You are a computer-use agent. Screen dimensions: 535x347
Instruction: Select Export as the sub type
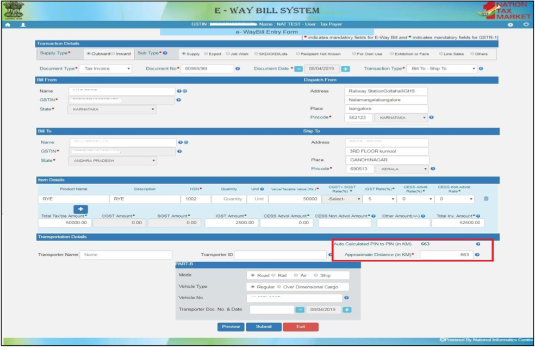click(206, 54)
